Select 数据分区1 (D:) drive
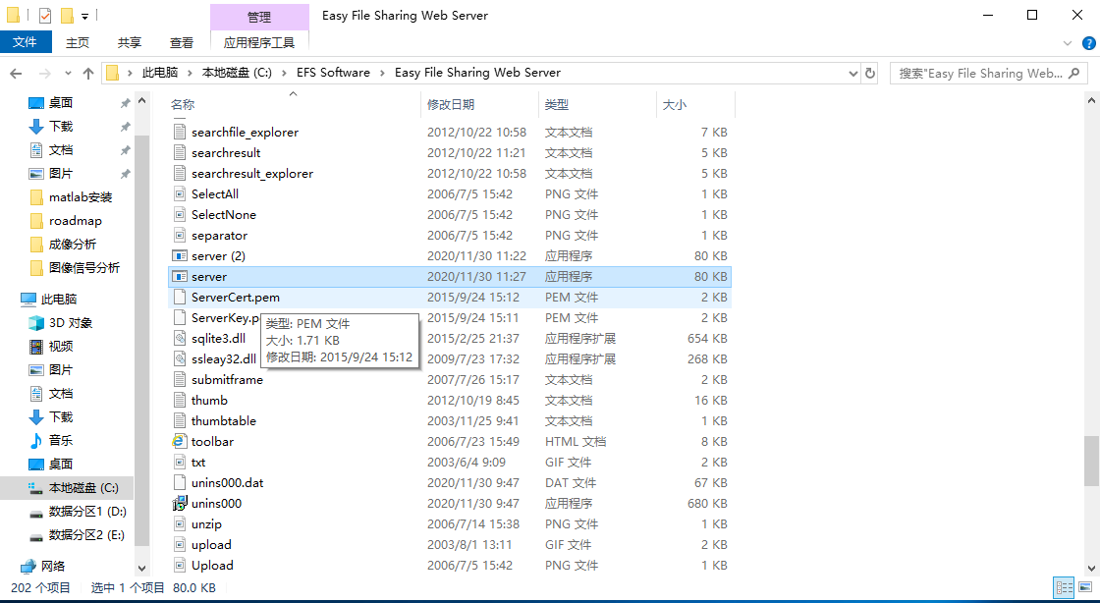This screenshot has height=603, width=1100. [87, 511]
